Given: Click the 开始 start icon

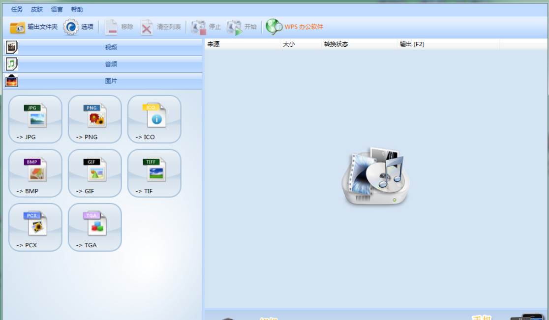Looking at the screenshot, I should (234, 27).
